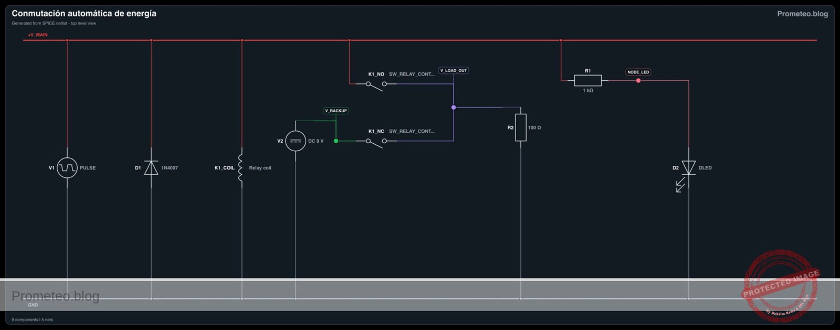This screenshot has height=330, width=840.
Task: Click SW_RELAY_CONT... label beside K1_NC
Action: (x=412, y=131)
